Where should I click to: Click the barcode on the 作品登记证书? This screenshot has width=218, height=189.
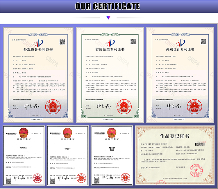point(200,144)
